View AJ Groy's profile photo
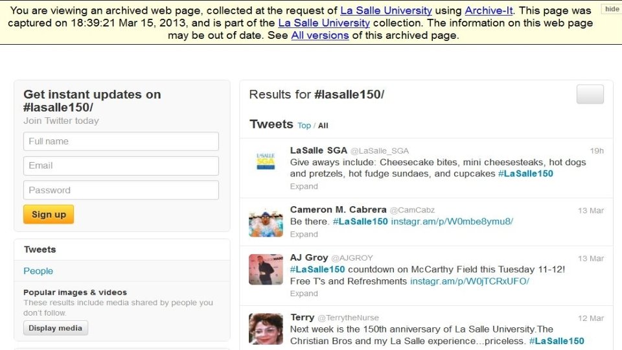Screen dimensions: 622x350 click(266, 270)
